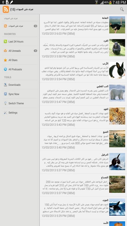The height and width of the screenshot is (226, 127).
Task: Check the Wi-Fi status icon
Action: coord(97,2)
